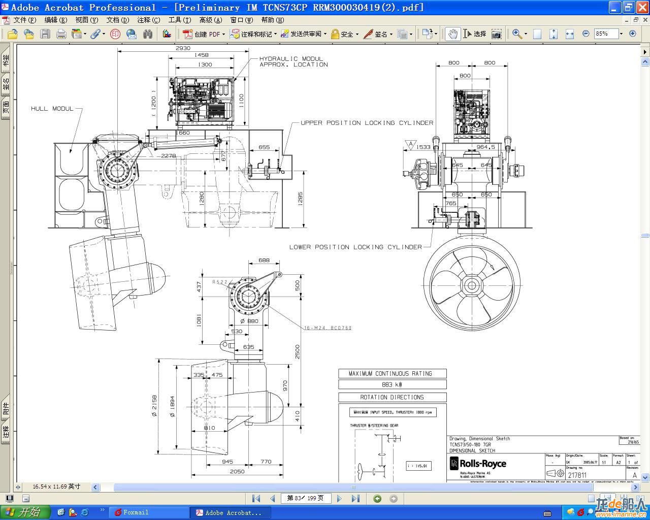Click the Fit Page icon

coord(554,34)
